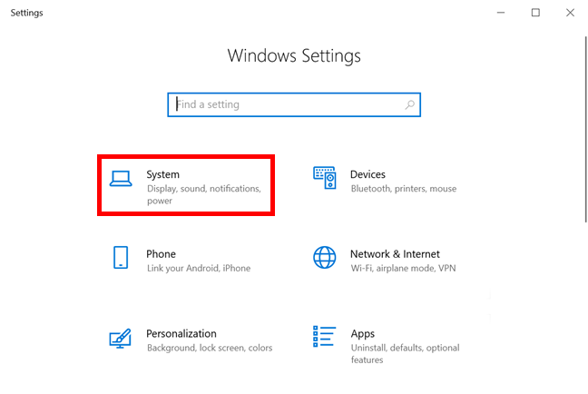This screenshot has width=588, height=394.
Task: Close the Settings window
Action: coord(570,13)
